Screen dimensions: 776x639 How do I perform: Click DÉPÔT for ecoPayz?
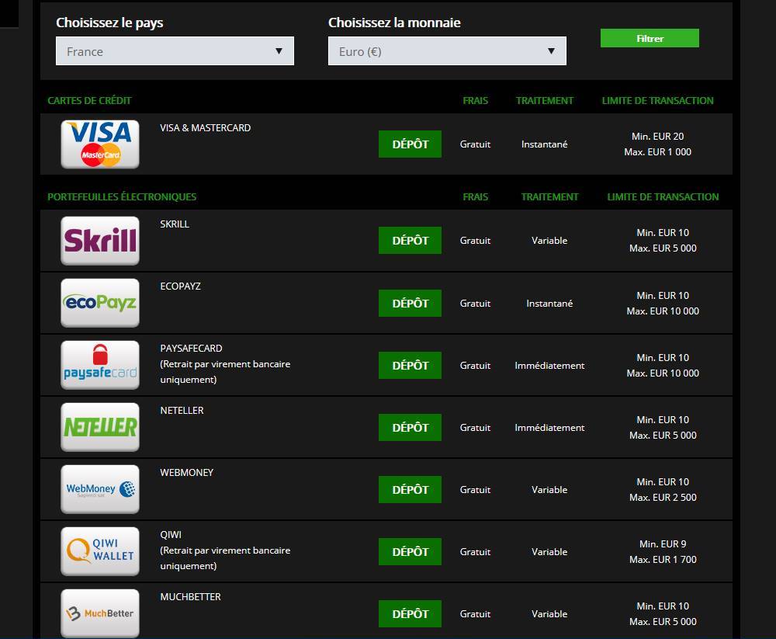411,303
